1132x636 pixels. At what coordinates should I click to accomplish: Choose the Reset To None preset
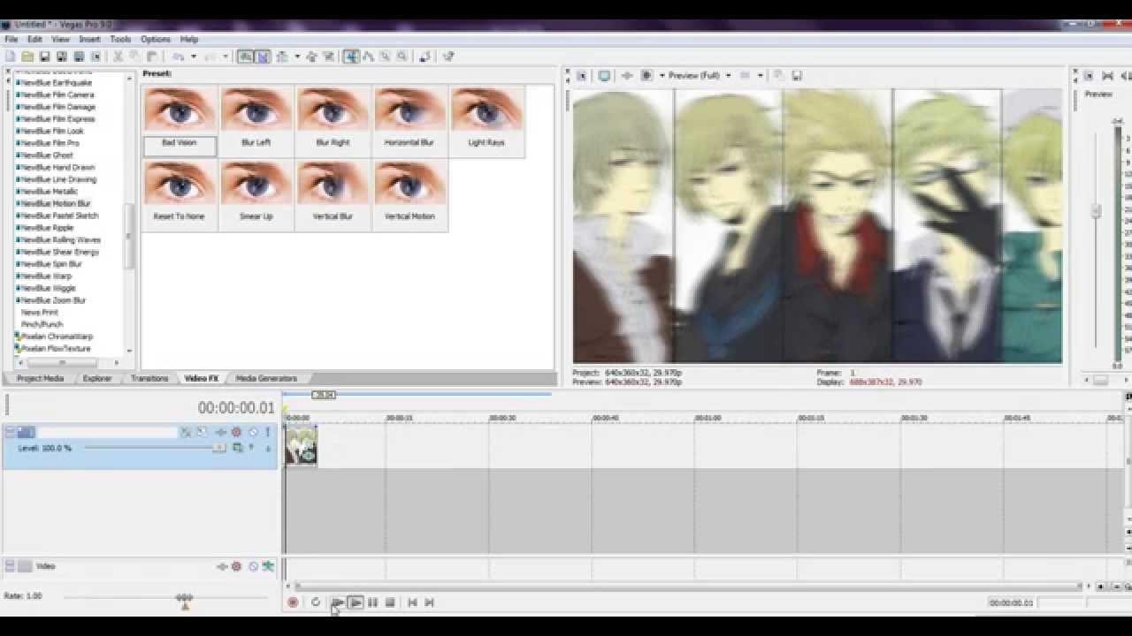[180, 195]
